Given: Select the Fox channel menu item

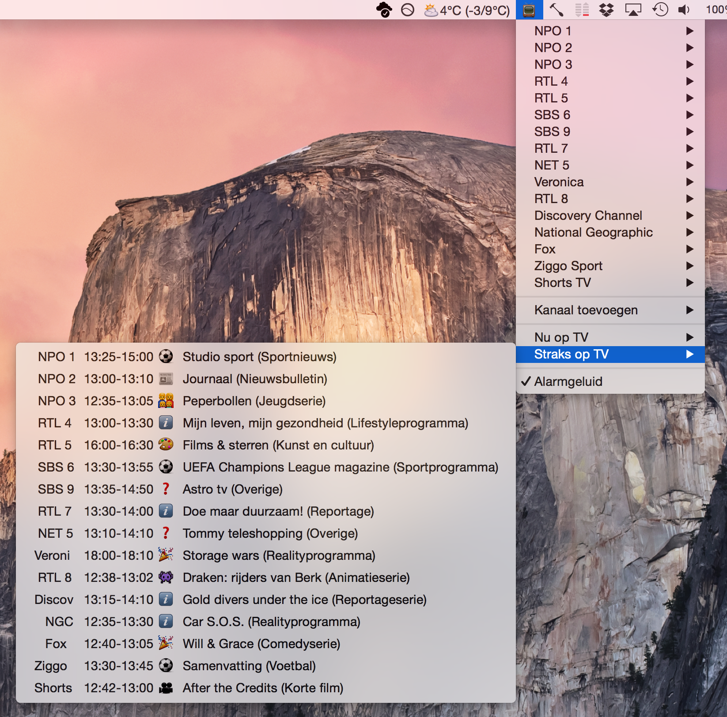Looking at the screenshot, I should (x=610, y=249).
